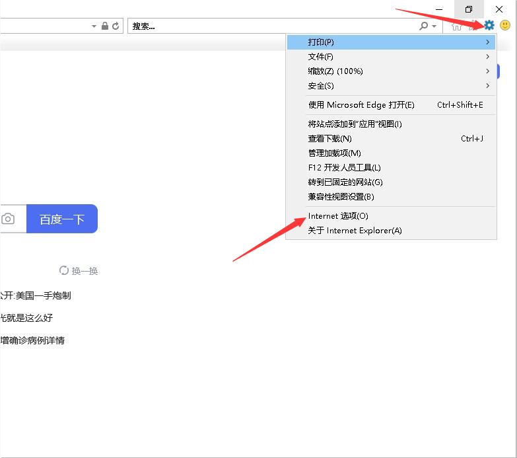This screenshot has height=458, width=517.
Task: Open the address bar dropdown arrow
Action: [94, 26]
